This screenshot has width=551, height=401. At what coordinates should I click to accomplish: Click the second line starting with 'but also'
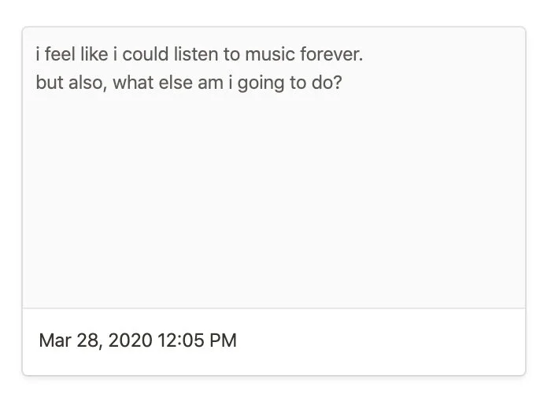189,83
